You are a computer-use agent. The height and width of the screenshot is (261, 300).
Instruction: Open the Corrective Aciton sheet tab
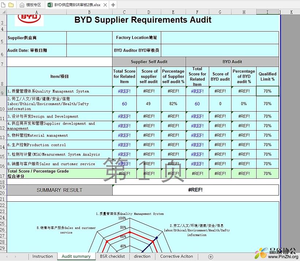(x=177, y=256)
